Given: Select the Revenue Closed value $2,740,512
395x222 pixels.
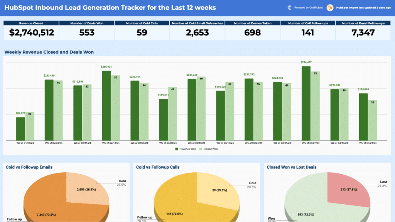Looking at the screenshot, I should (x=31, y=32).
